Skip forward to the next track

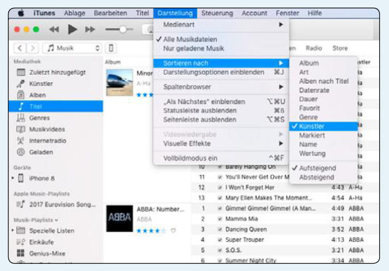click(x=90, y=29)
